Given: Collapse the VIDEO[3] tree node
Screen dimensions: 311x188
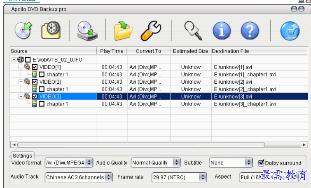Looking at the screenshot, I should pos(21,96).
